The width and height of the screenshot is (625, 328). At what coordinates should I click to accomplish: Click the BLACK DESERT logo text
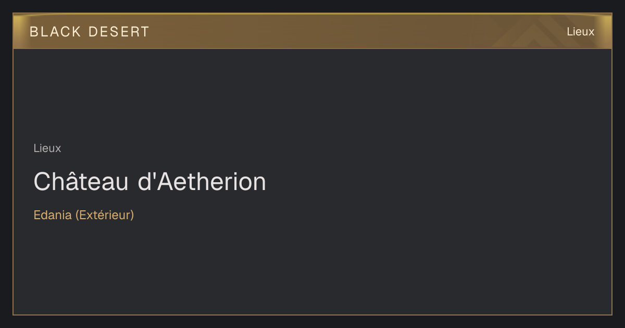(x=90, y=32)
